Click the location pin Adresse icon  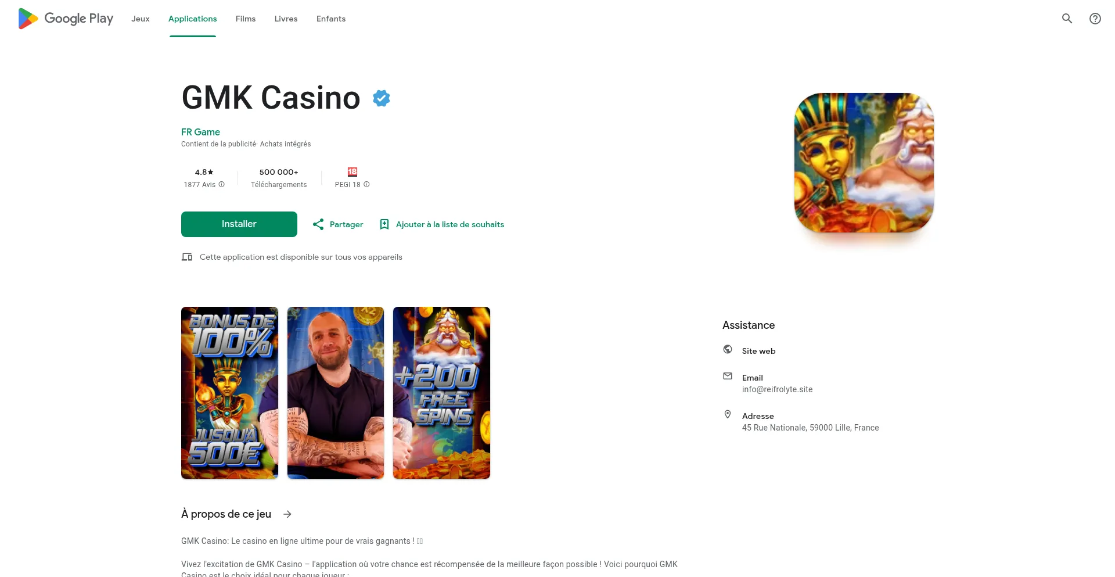click(728, 414)
